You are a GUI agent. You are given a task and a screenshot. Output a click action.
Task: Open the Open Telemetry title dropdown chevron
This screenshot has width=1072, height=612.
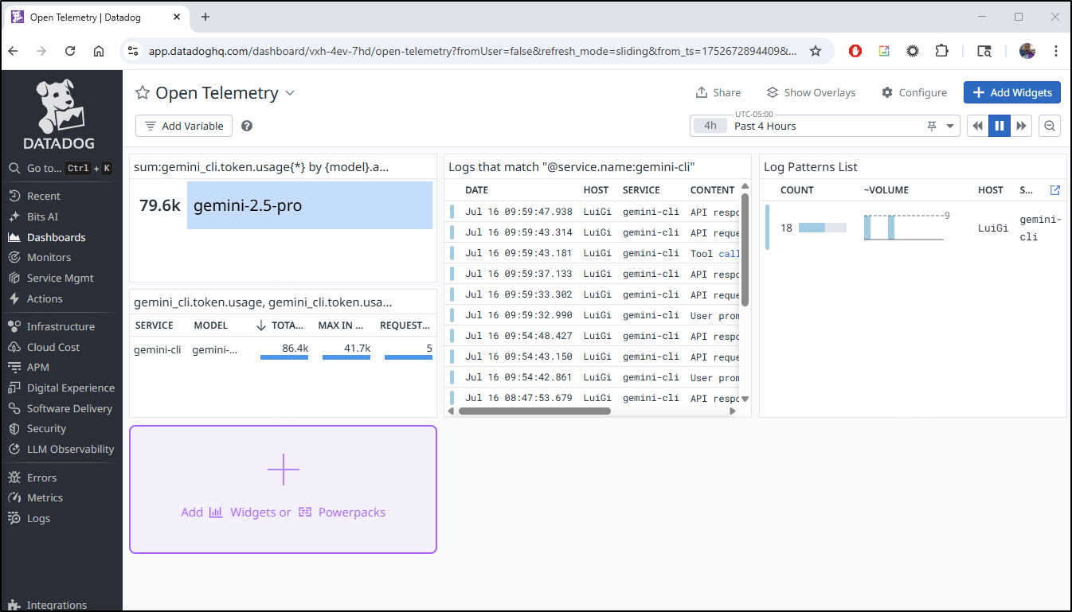(290, 93)
